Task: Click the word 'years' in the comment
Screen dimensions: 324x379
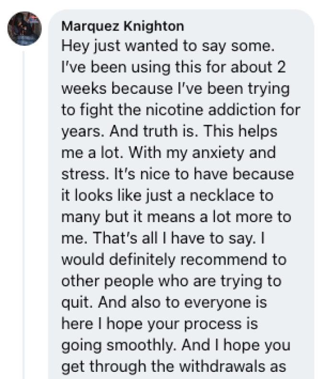Action: (x=77, y=133)
